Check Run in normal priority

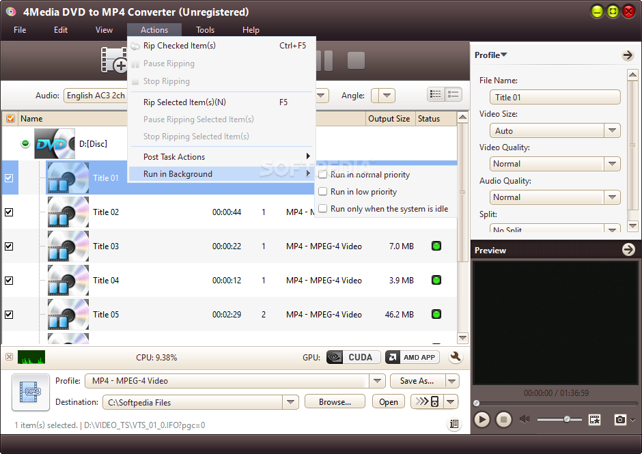pos(322,174)
